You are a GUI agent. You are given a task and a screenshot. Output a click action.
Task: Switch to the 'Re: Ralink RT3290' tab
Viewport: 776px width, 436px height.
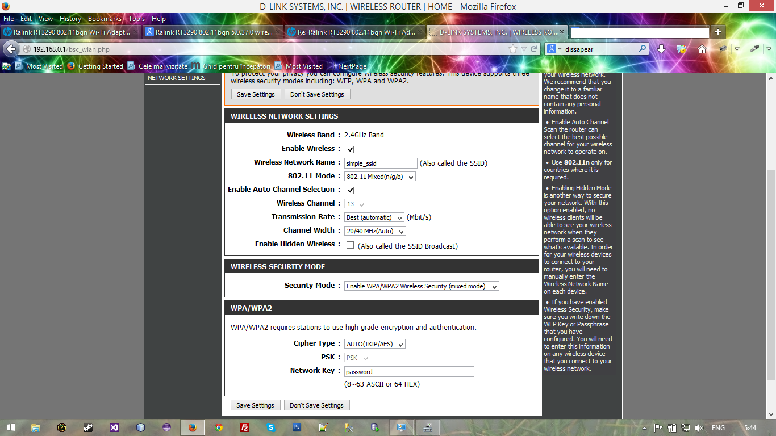tap(354, 32)
